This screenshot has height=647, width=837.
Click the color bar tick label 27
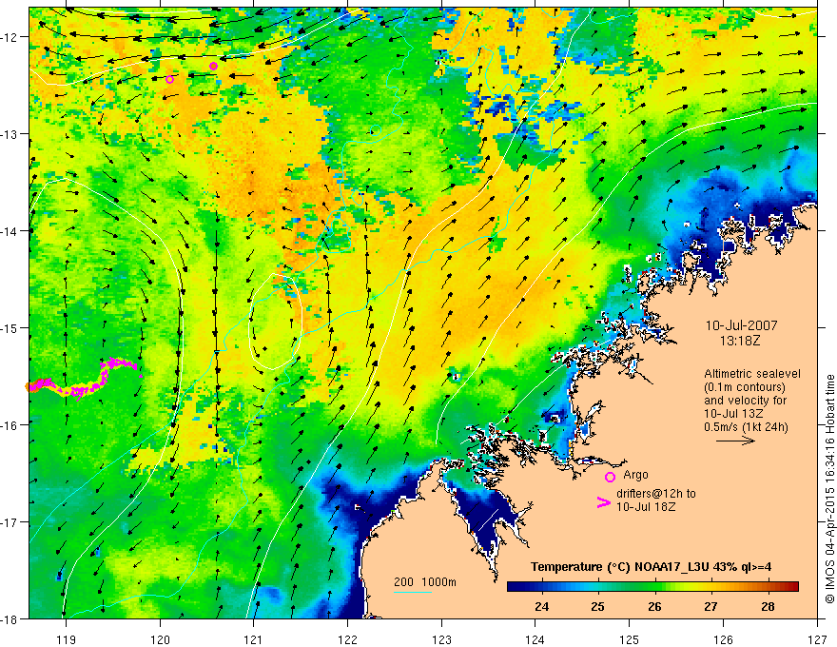pos(710,607)
